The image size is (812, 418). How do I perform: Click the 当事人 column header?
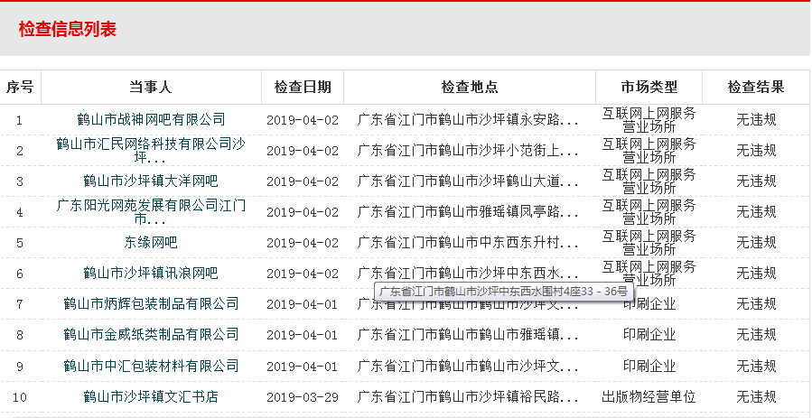pyautogui.click(x=151, y=88)
